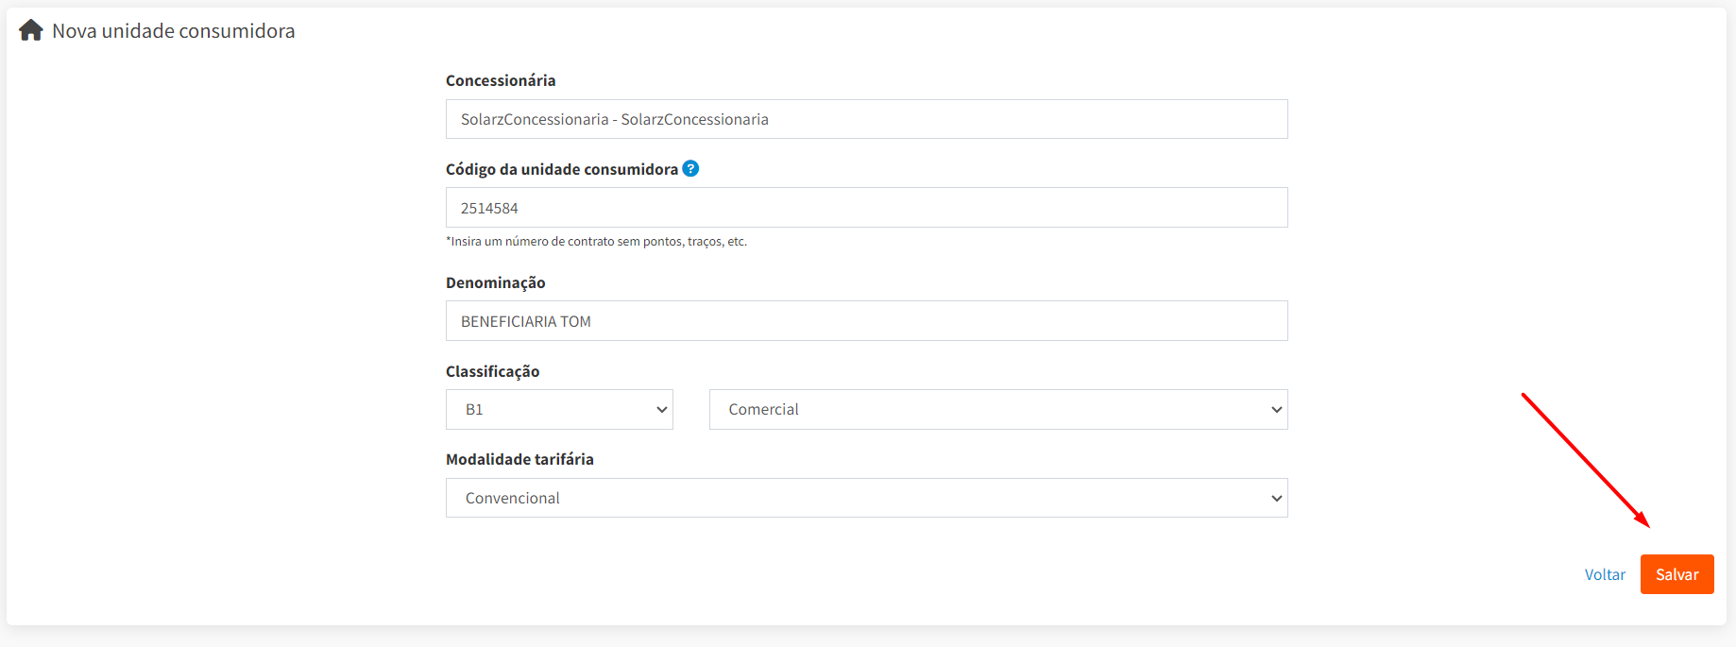Click the chevron arrow on the B1 select

(x=662, y=410)
